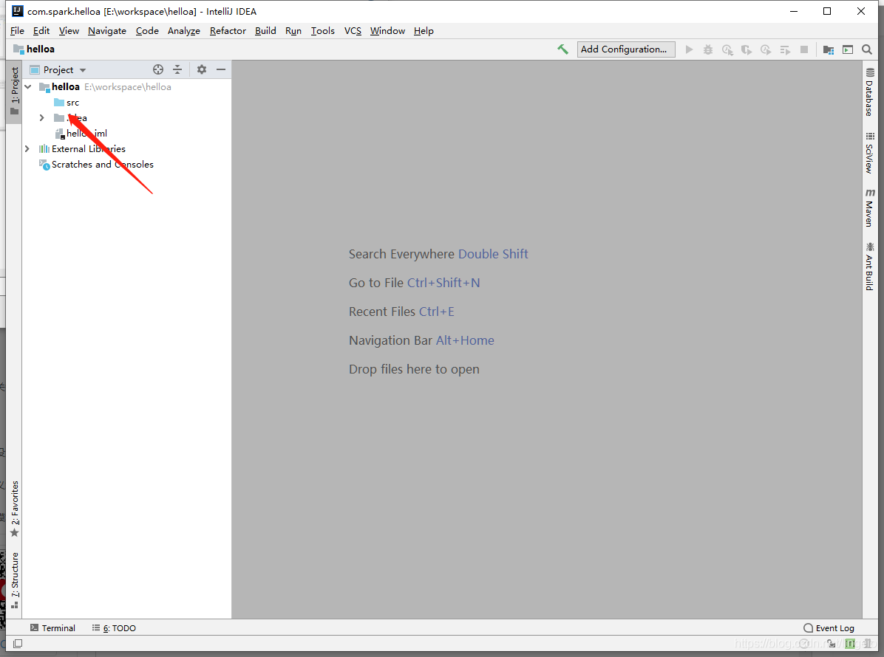Click the Debug bug icon in toolbar
The width and height of the screenshot is (884, 657).
708,49
